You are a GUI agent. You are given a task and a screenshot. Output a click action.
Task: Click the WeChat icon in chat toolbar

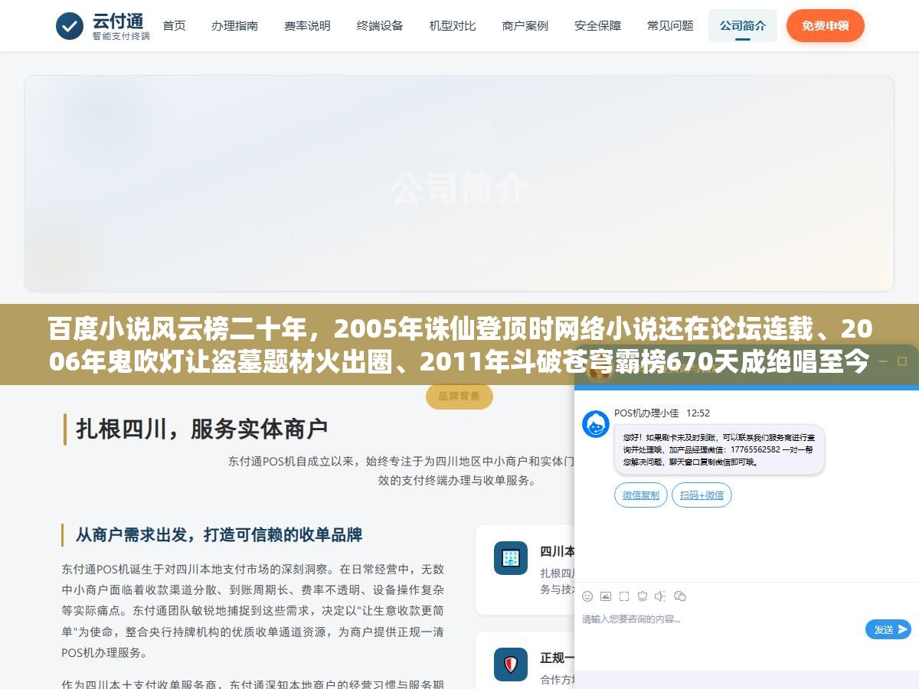pyautogui.click(x=679, y=596)
